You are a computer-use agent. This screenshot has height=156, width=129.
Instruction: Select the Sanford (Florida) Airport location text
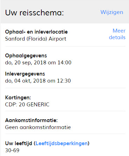pyautogui.click(x=36, y=39)
